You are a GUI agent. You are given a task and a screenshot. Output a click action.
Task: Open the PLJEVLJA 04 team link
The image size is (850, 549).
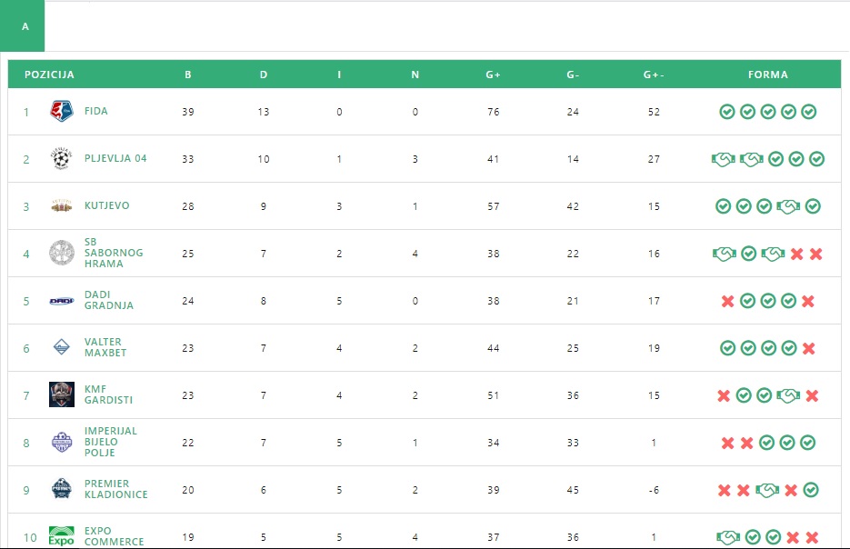(115, 158)
